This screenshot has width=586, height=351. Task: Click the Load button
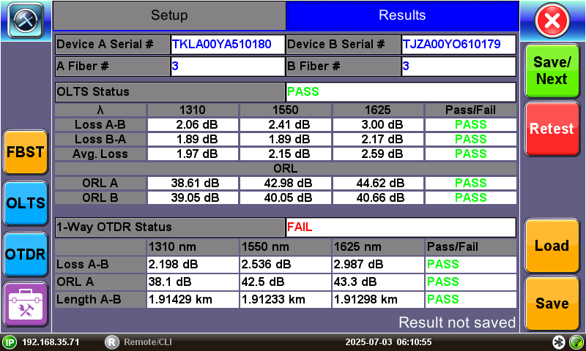click(552, 246)
